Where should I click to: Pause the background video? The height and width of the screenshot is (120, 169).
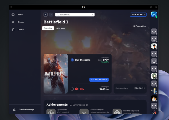(x=139, y=26)
